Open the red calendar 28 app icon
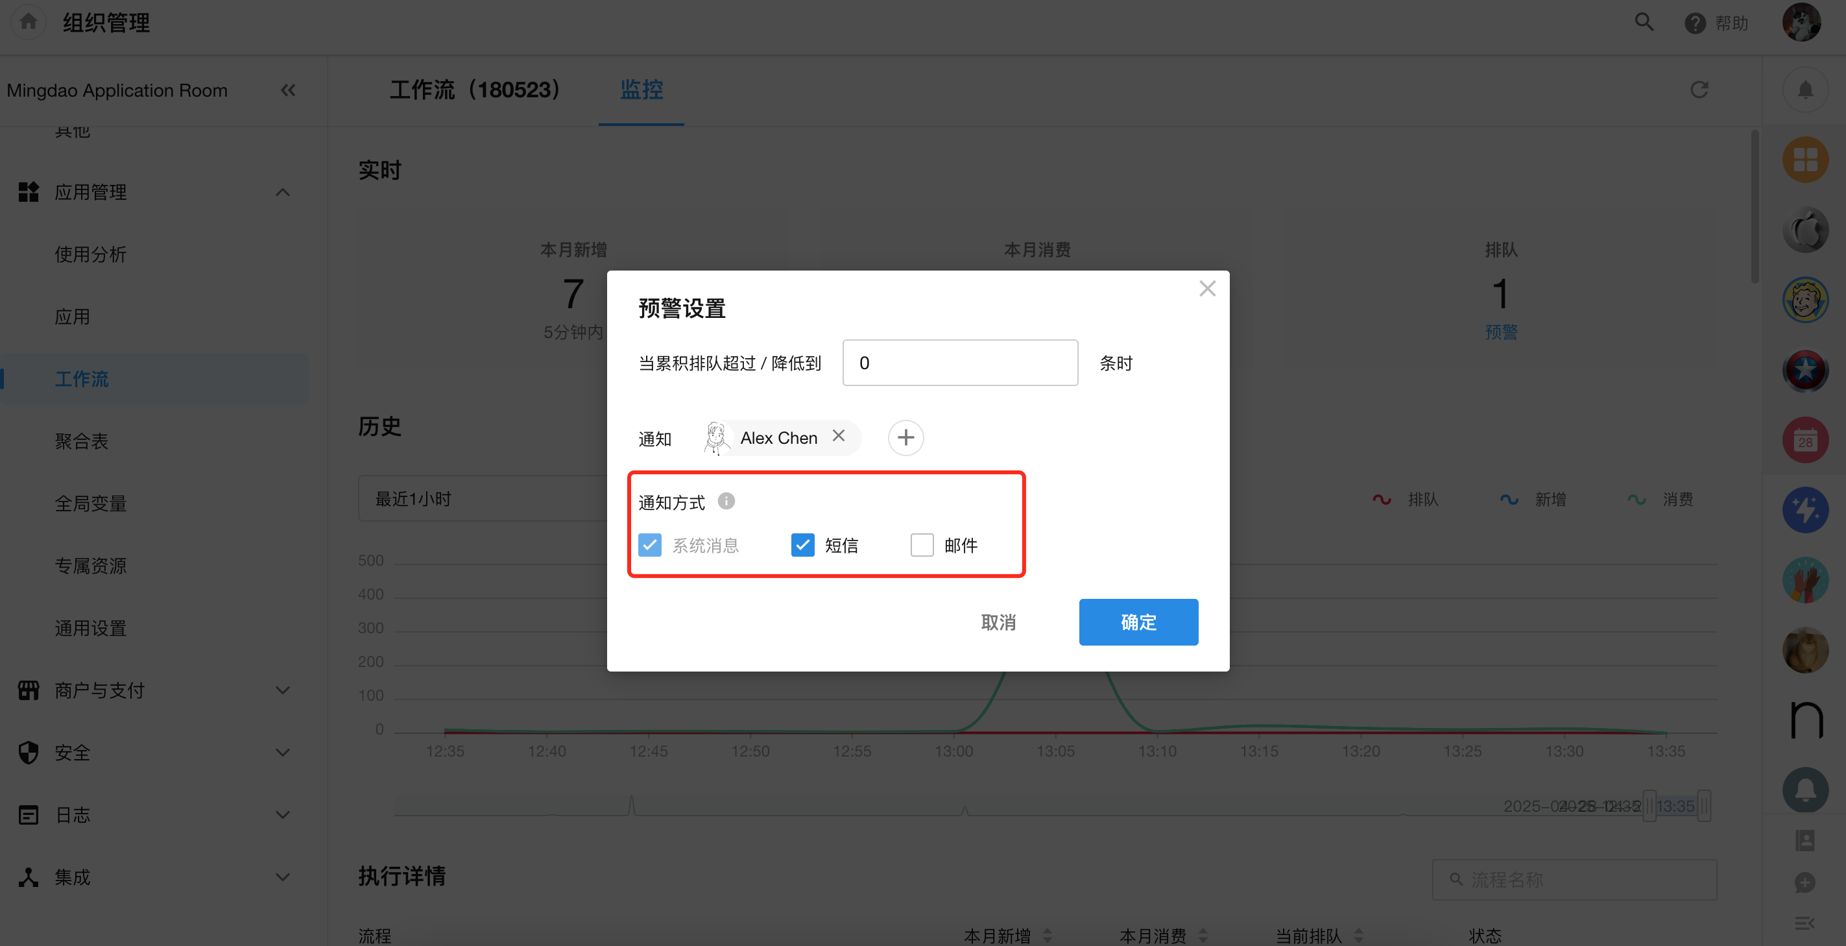The image size is (1846, 946). [x=1805, y=440]
